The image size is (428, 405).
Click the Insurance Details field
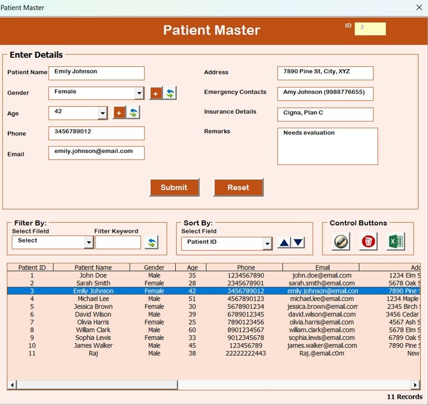point(325,114)
